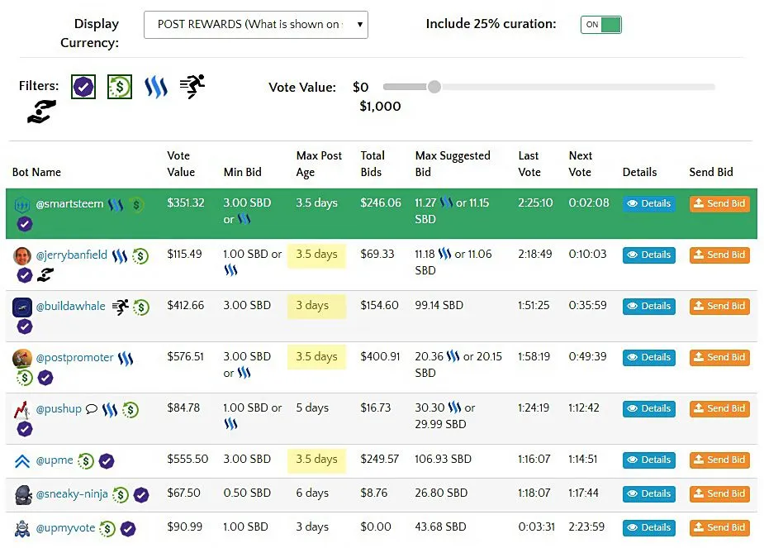Click the verified badge under @smartsteem
Viewport: 764px width, 548px height.
tap(25, 224)
